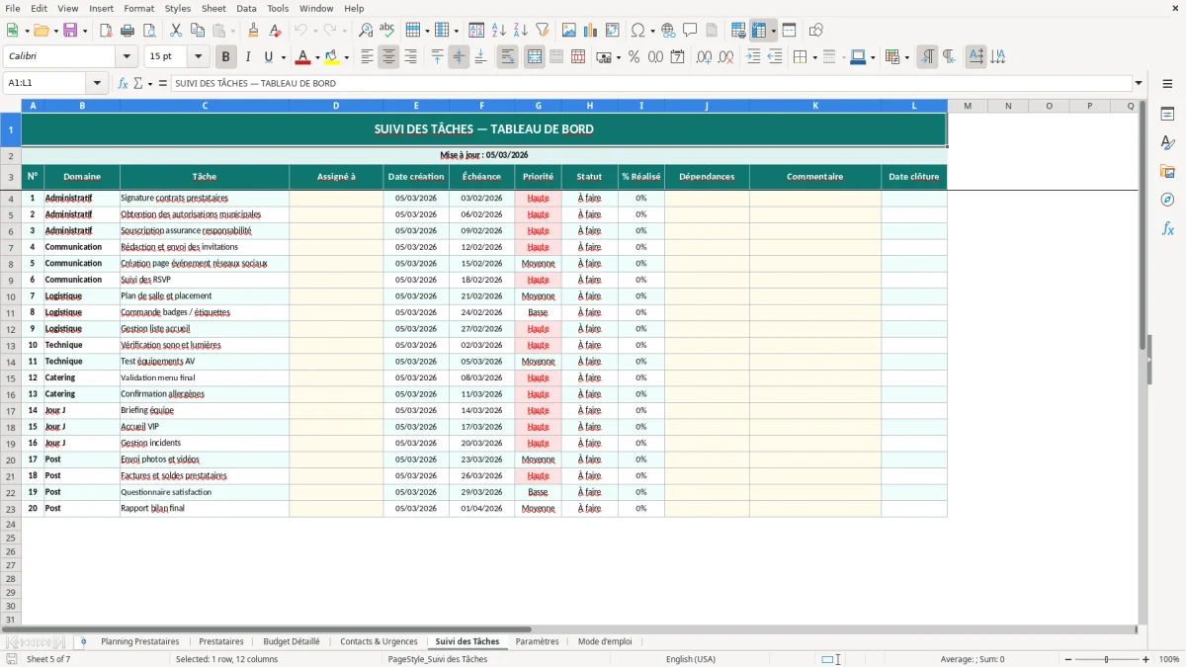Click the Insert Special Character omega icon
Viewport: 1186px width, 667px height.
(638, 31)
